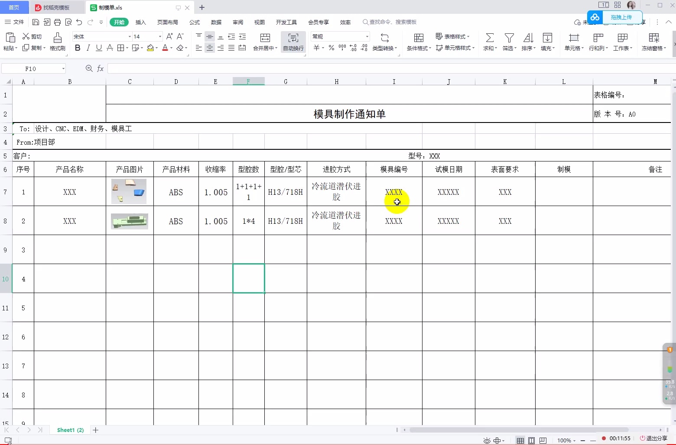
Task: Click the AutoSum (求和) sigma icon
Action: 489,38
